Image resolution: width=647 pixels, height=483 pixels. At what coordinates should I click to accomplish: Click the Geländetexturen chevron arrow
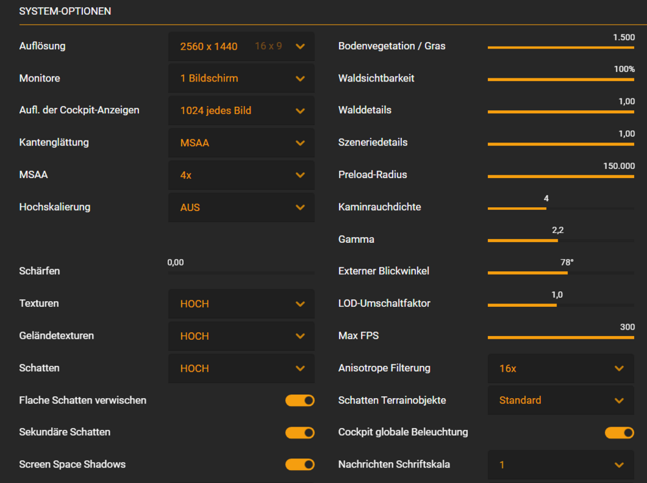click(x=300, y=337)
